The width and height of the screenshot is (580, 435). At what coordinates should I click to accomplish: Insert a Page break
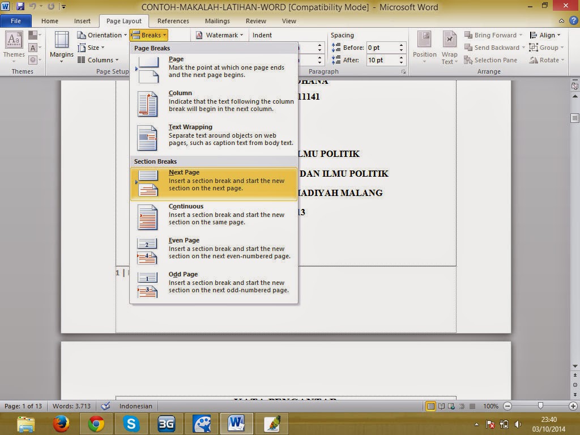(214, 70)
